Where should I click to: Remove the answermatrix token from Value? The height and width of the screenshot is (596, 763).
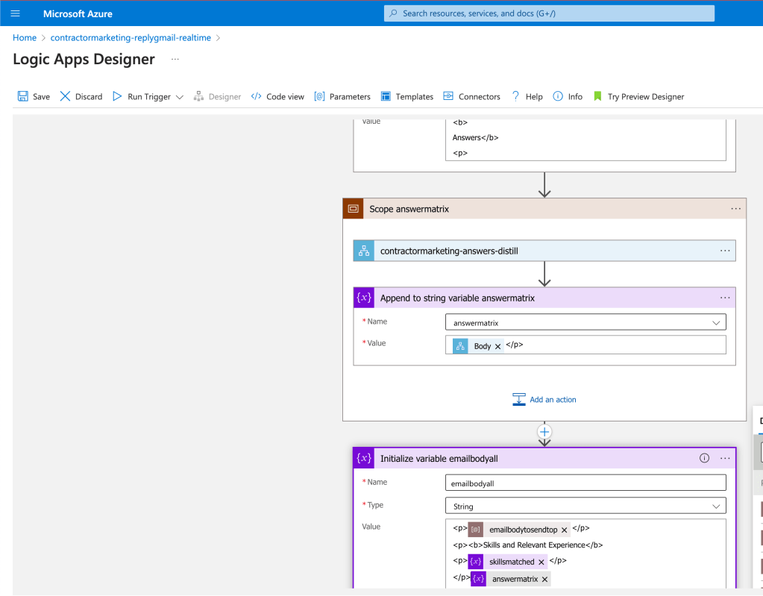point(544,579)
